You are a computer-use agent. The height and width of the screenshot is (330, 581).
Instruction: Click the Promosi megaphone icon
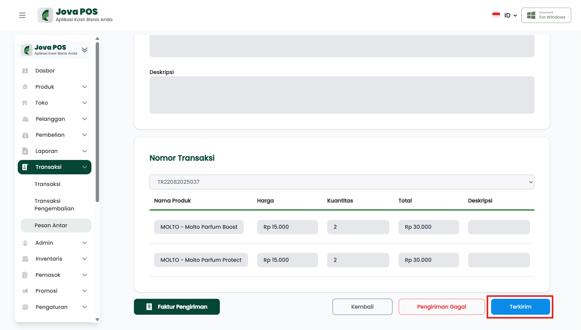[x=25, y=291]
